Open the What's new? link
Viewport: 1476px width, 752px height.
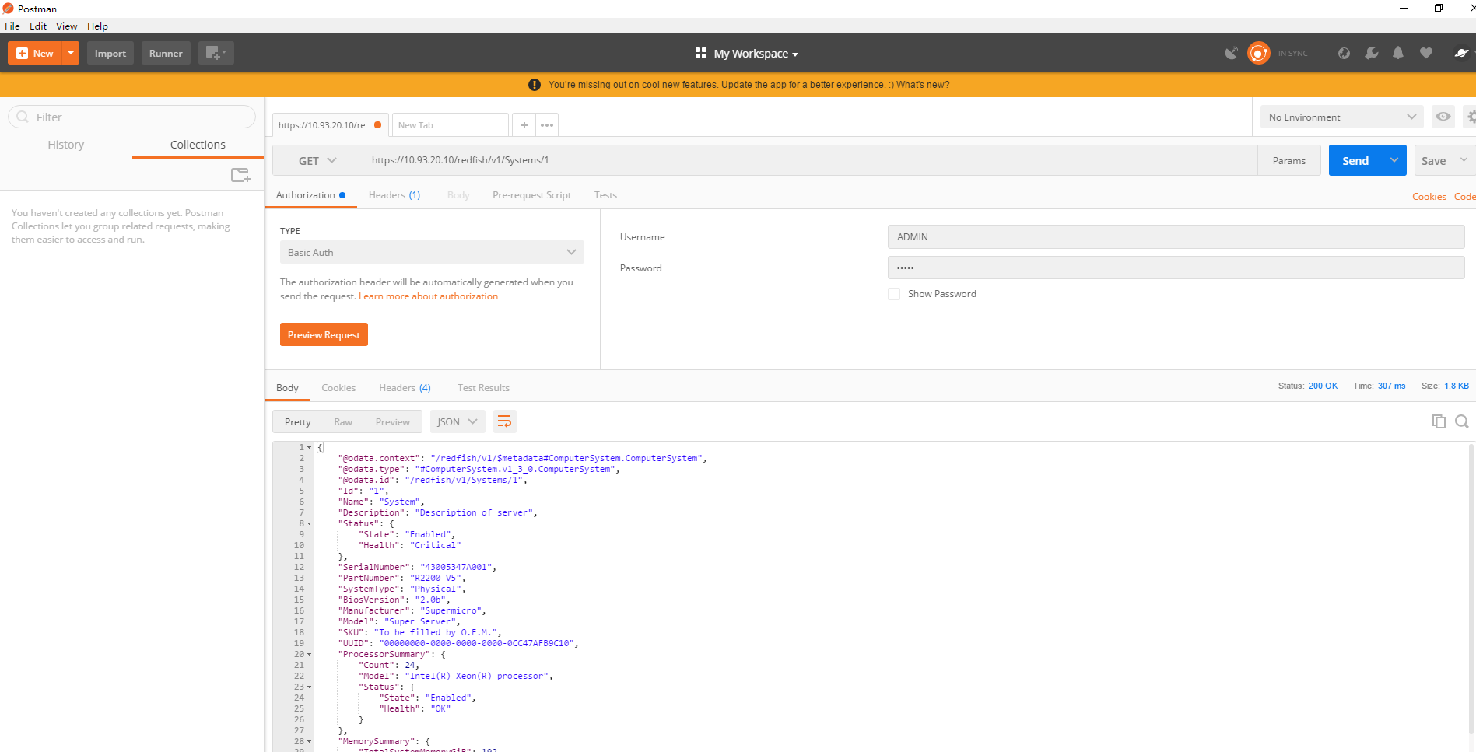[x=922, y=85]
